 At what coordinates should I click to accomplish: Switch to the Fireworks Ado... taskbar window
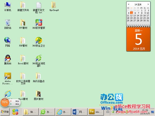(96, 112)
